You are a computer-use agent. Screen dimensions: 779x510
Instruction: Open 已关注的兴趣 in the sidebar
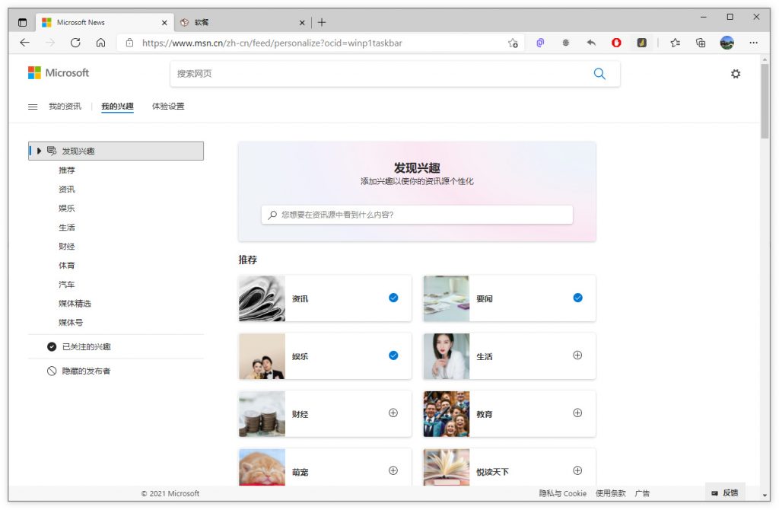click(86, 347)
